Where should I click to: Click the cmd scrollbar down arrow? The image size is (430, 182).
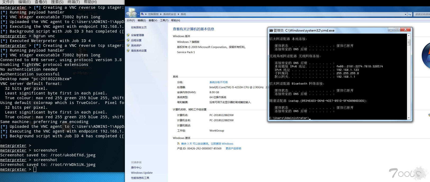click(409, 118)
